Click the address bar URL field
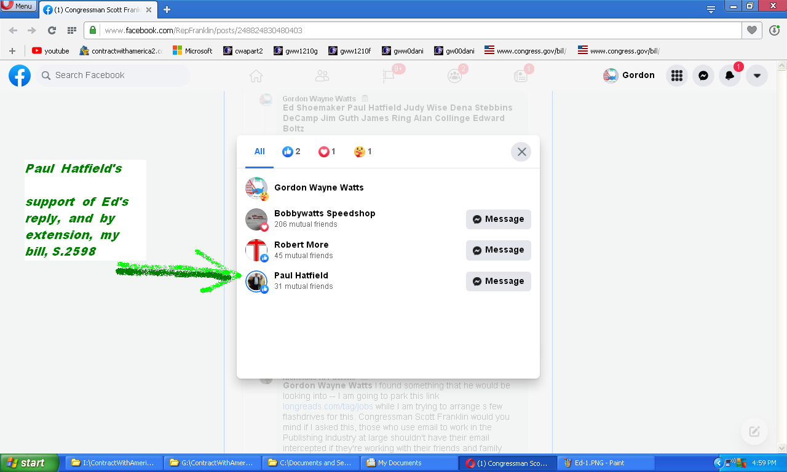 coord(412,30)
